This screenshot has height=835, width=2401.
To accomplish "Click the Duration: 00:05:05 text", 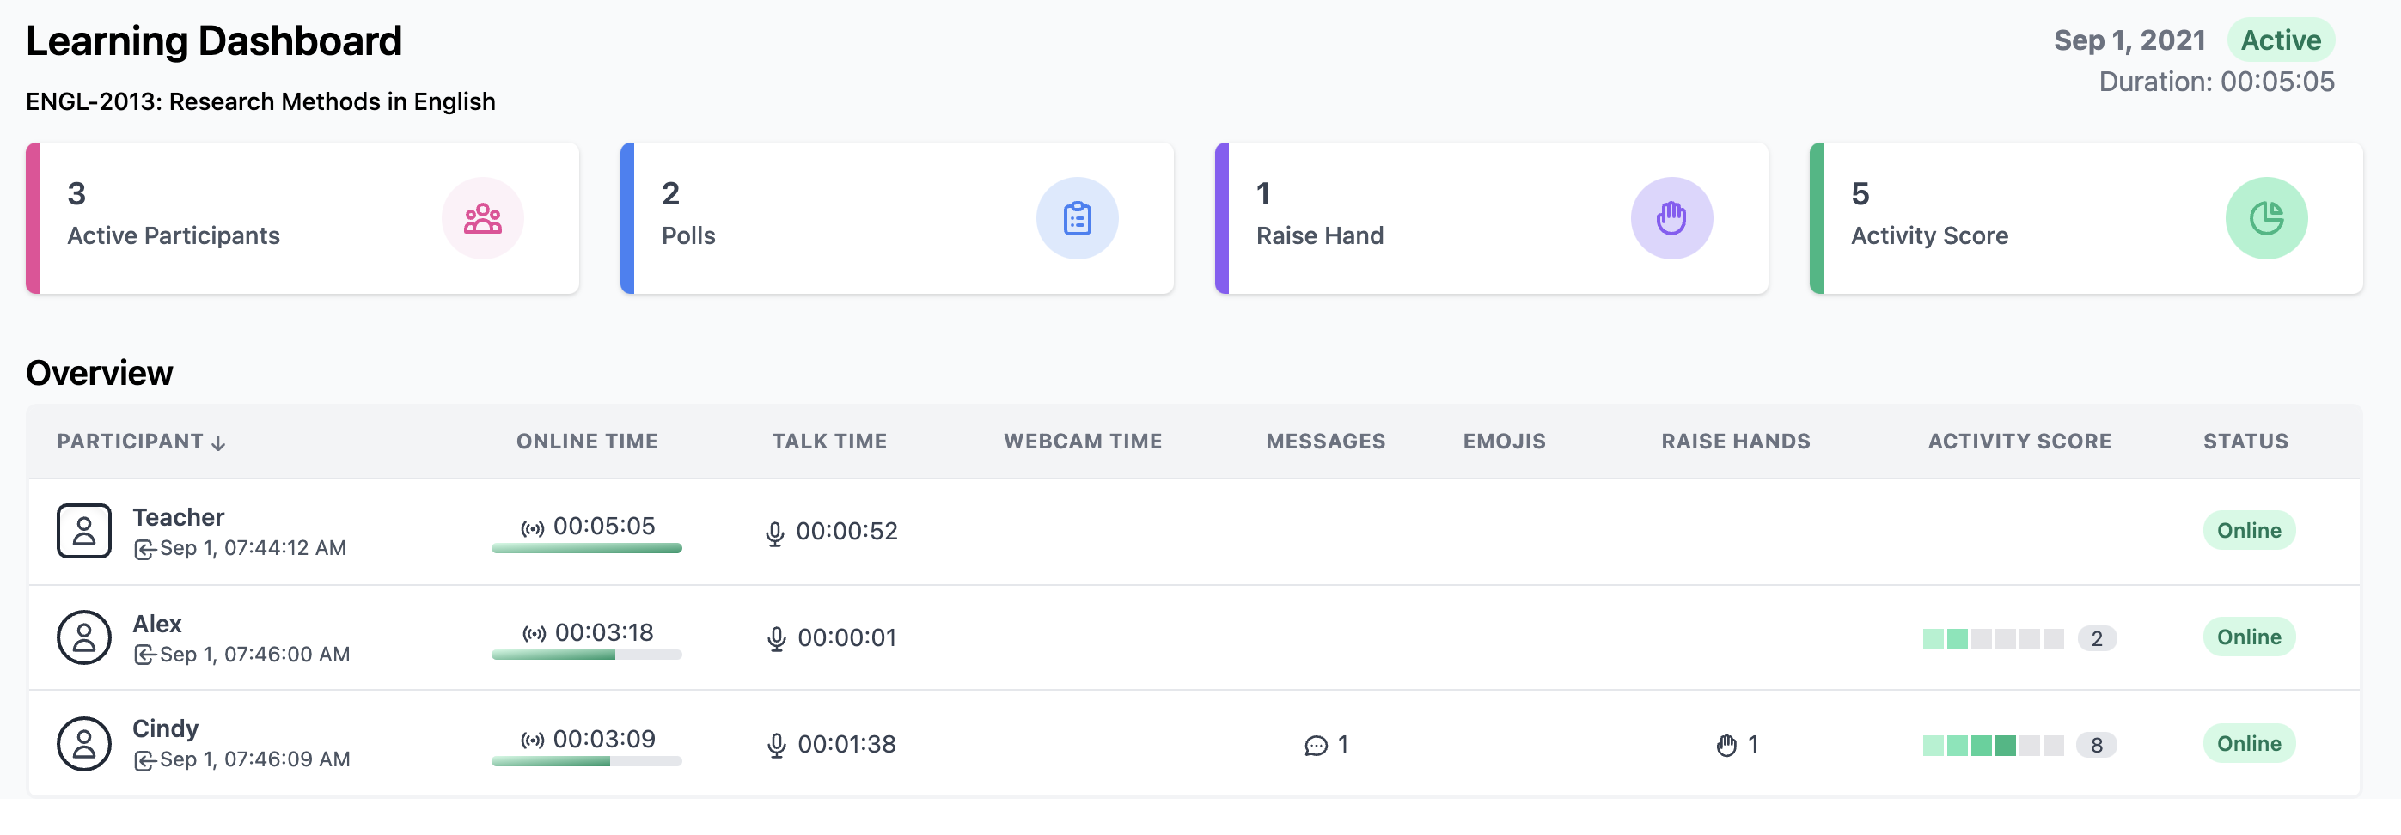I will coord(2216,82).
